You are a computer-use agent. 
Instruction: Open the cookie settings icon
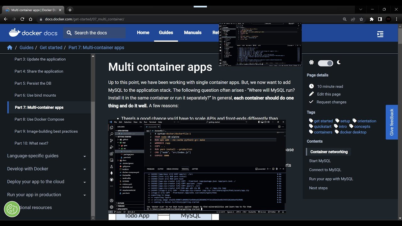tap(12, 209)
